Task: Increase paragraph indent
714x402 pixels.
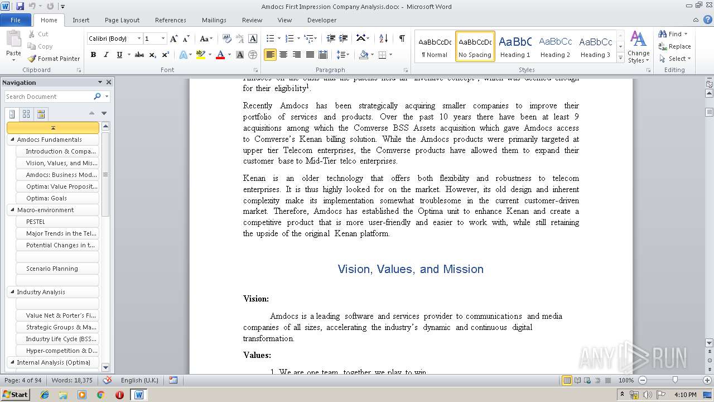Action: click(x=344, y=39)
